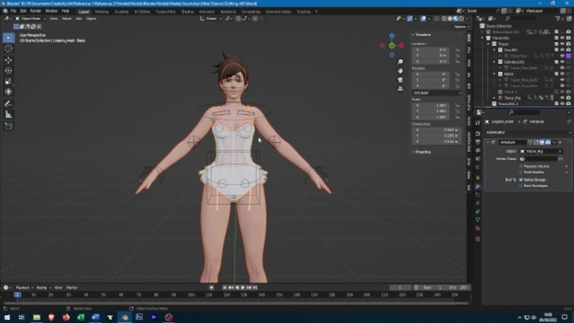Open the Edit menu
The width and height of the screenshot is (574, 323).
click(x=23, y=11)
